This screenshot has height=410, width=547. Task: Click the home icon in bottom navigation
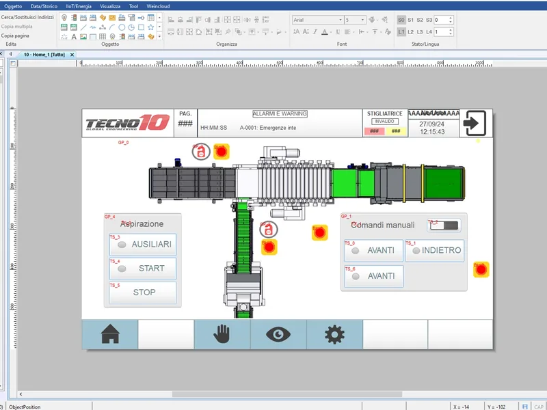click(110, 334)
